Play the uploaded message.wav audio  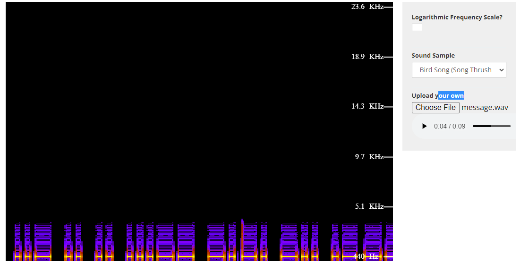425,126
